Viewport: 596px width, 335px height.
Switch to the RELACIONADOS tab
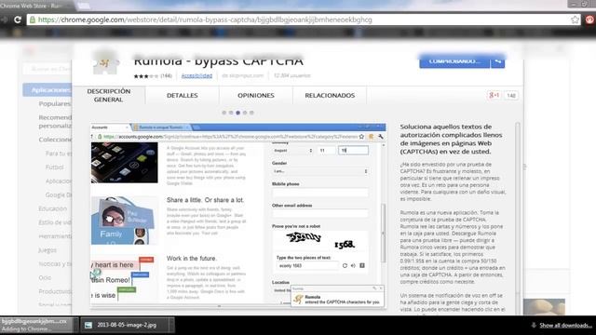[330, 95]
